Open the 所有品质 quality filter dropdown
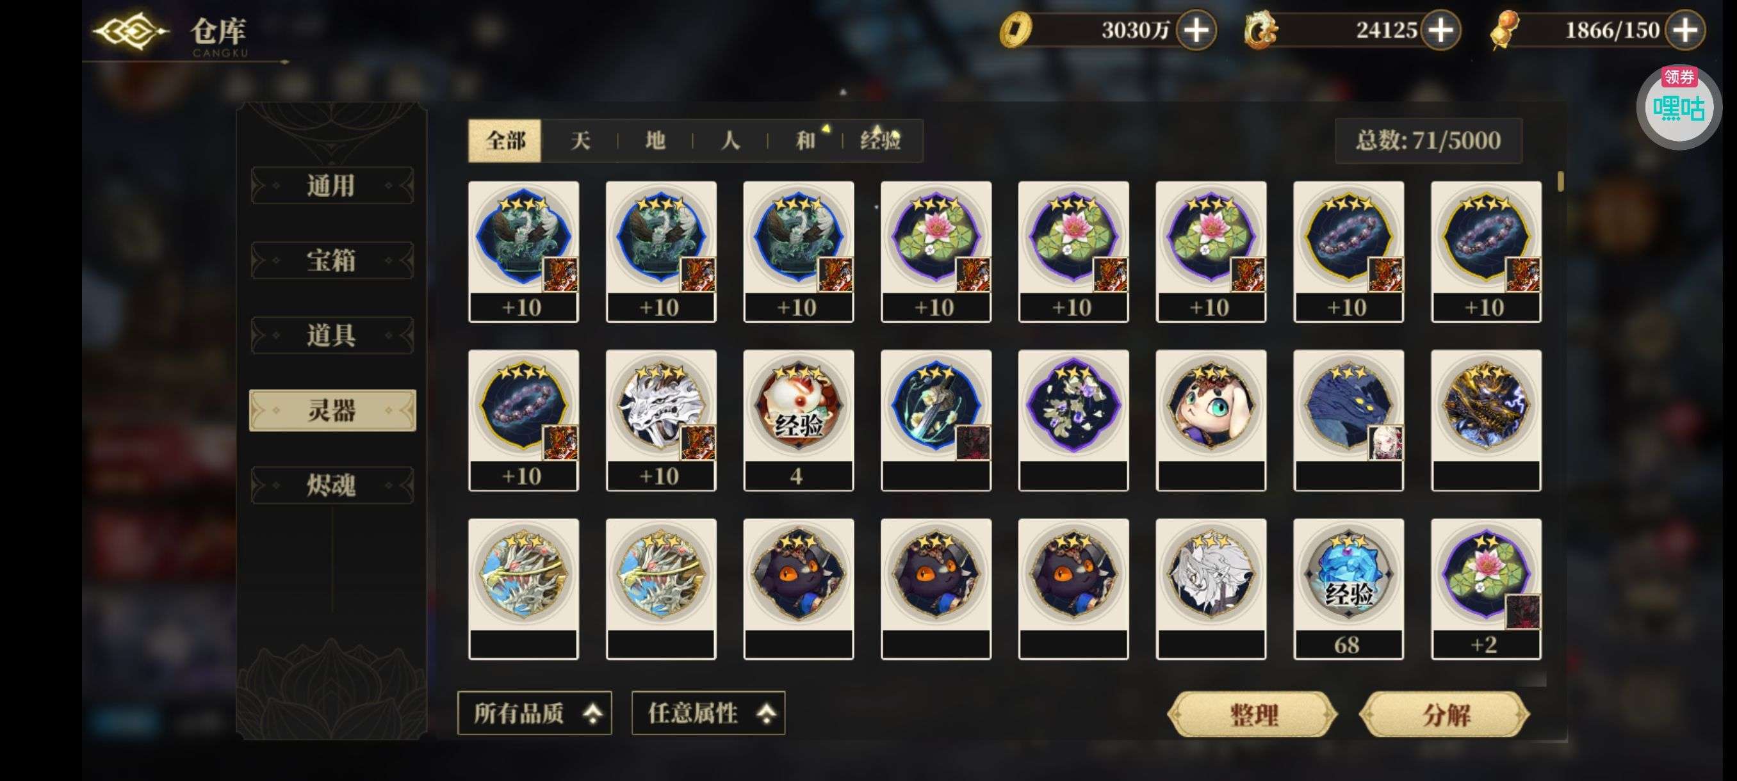 coord(535,713)
